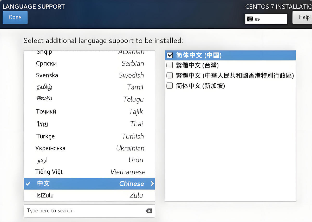Viewport: 312px width, 222px height.
Task: Select Српски Serbian language row
Action: click(x=89, y=64)
